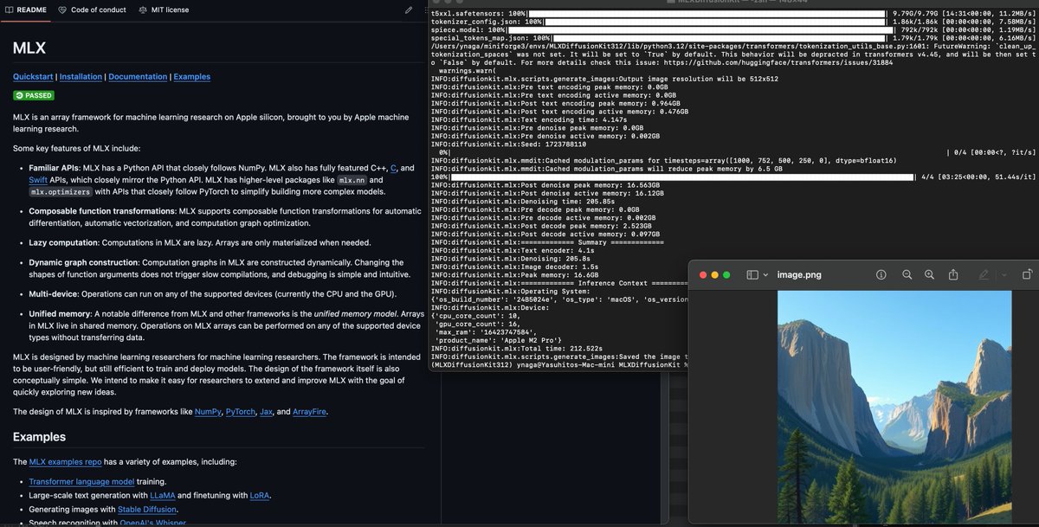Open the C API link

[x=394, y=168]
